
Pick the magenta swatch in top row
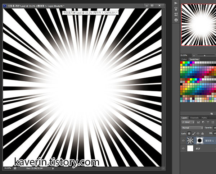(x=193, y=63)
